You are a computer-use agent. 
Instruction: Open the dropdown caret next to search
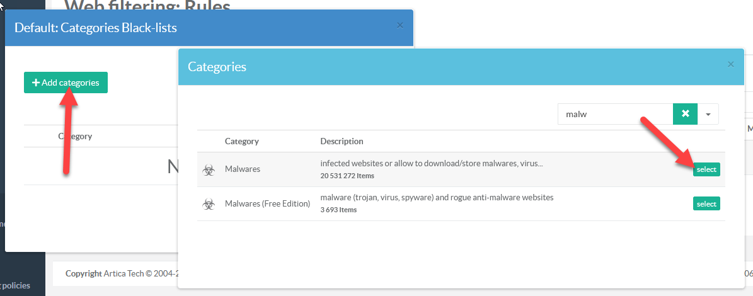tap(708, 114)
